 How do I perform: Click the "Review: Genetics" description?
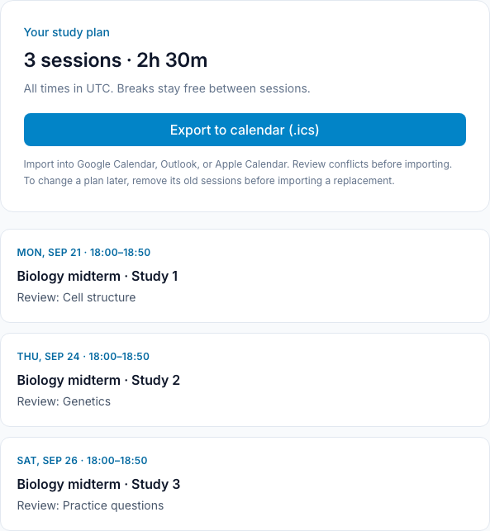click(x=64, y=401)
